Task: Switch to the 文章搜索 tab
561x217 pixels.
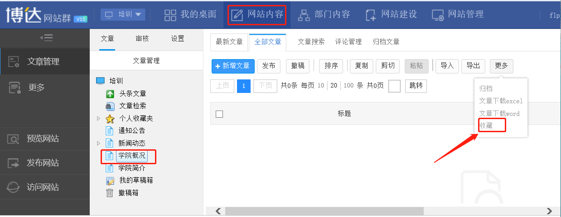Action: [x=311, y=42]
